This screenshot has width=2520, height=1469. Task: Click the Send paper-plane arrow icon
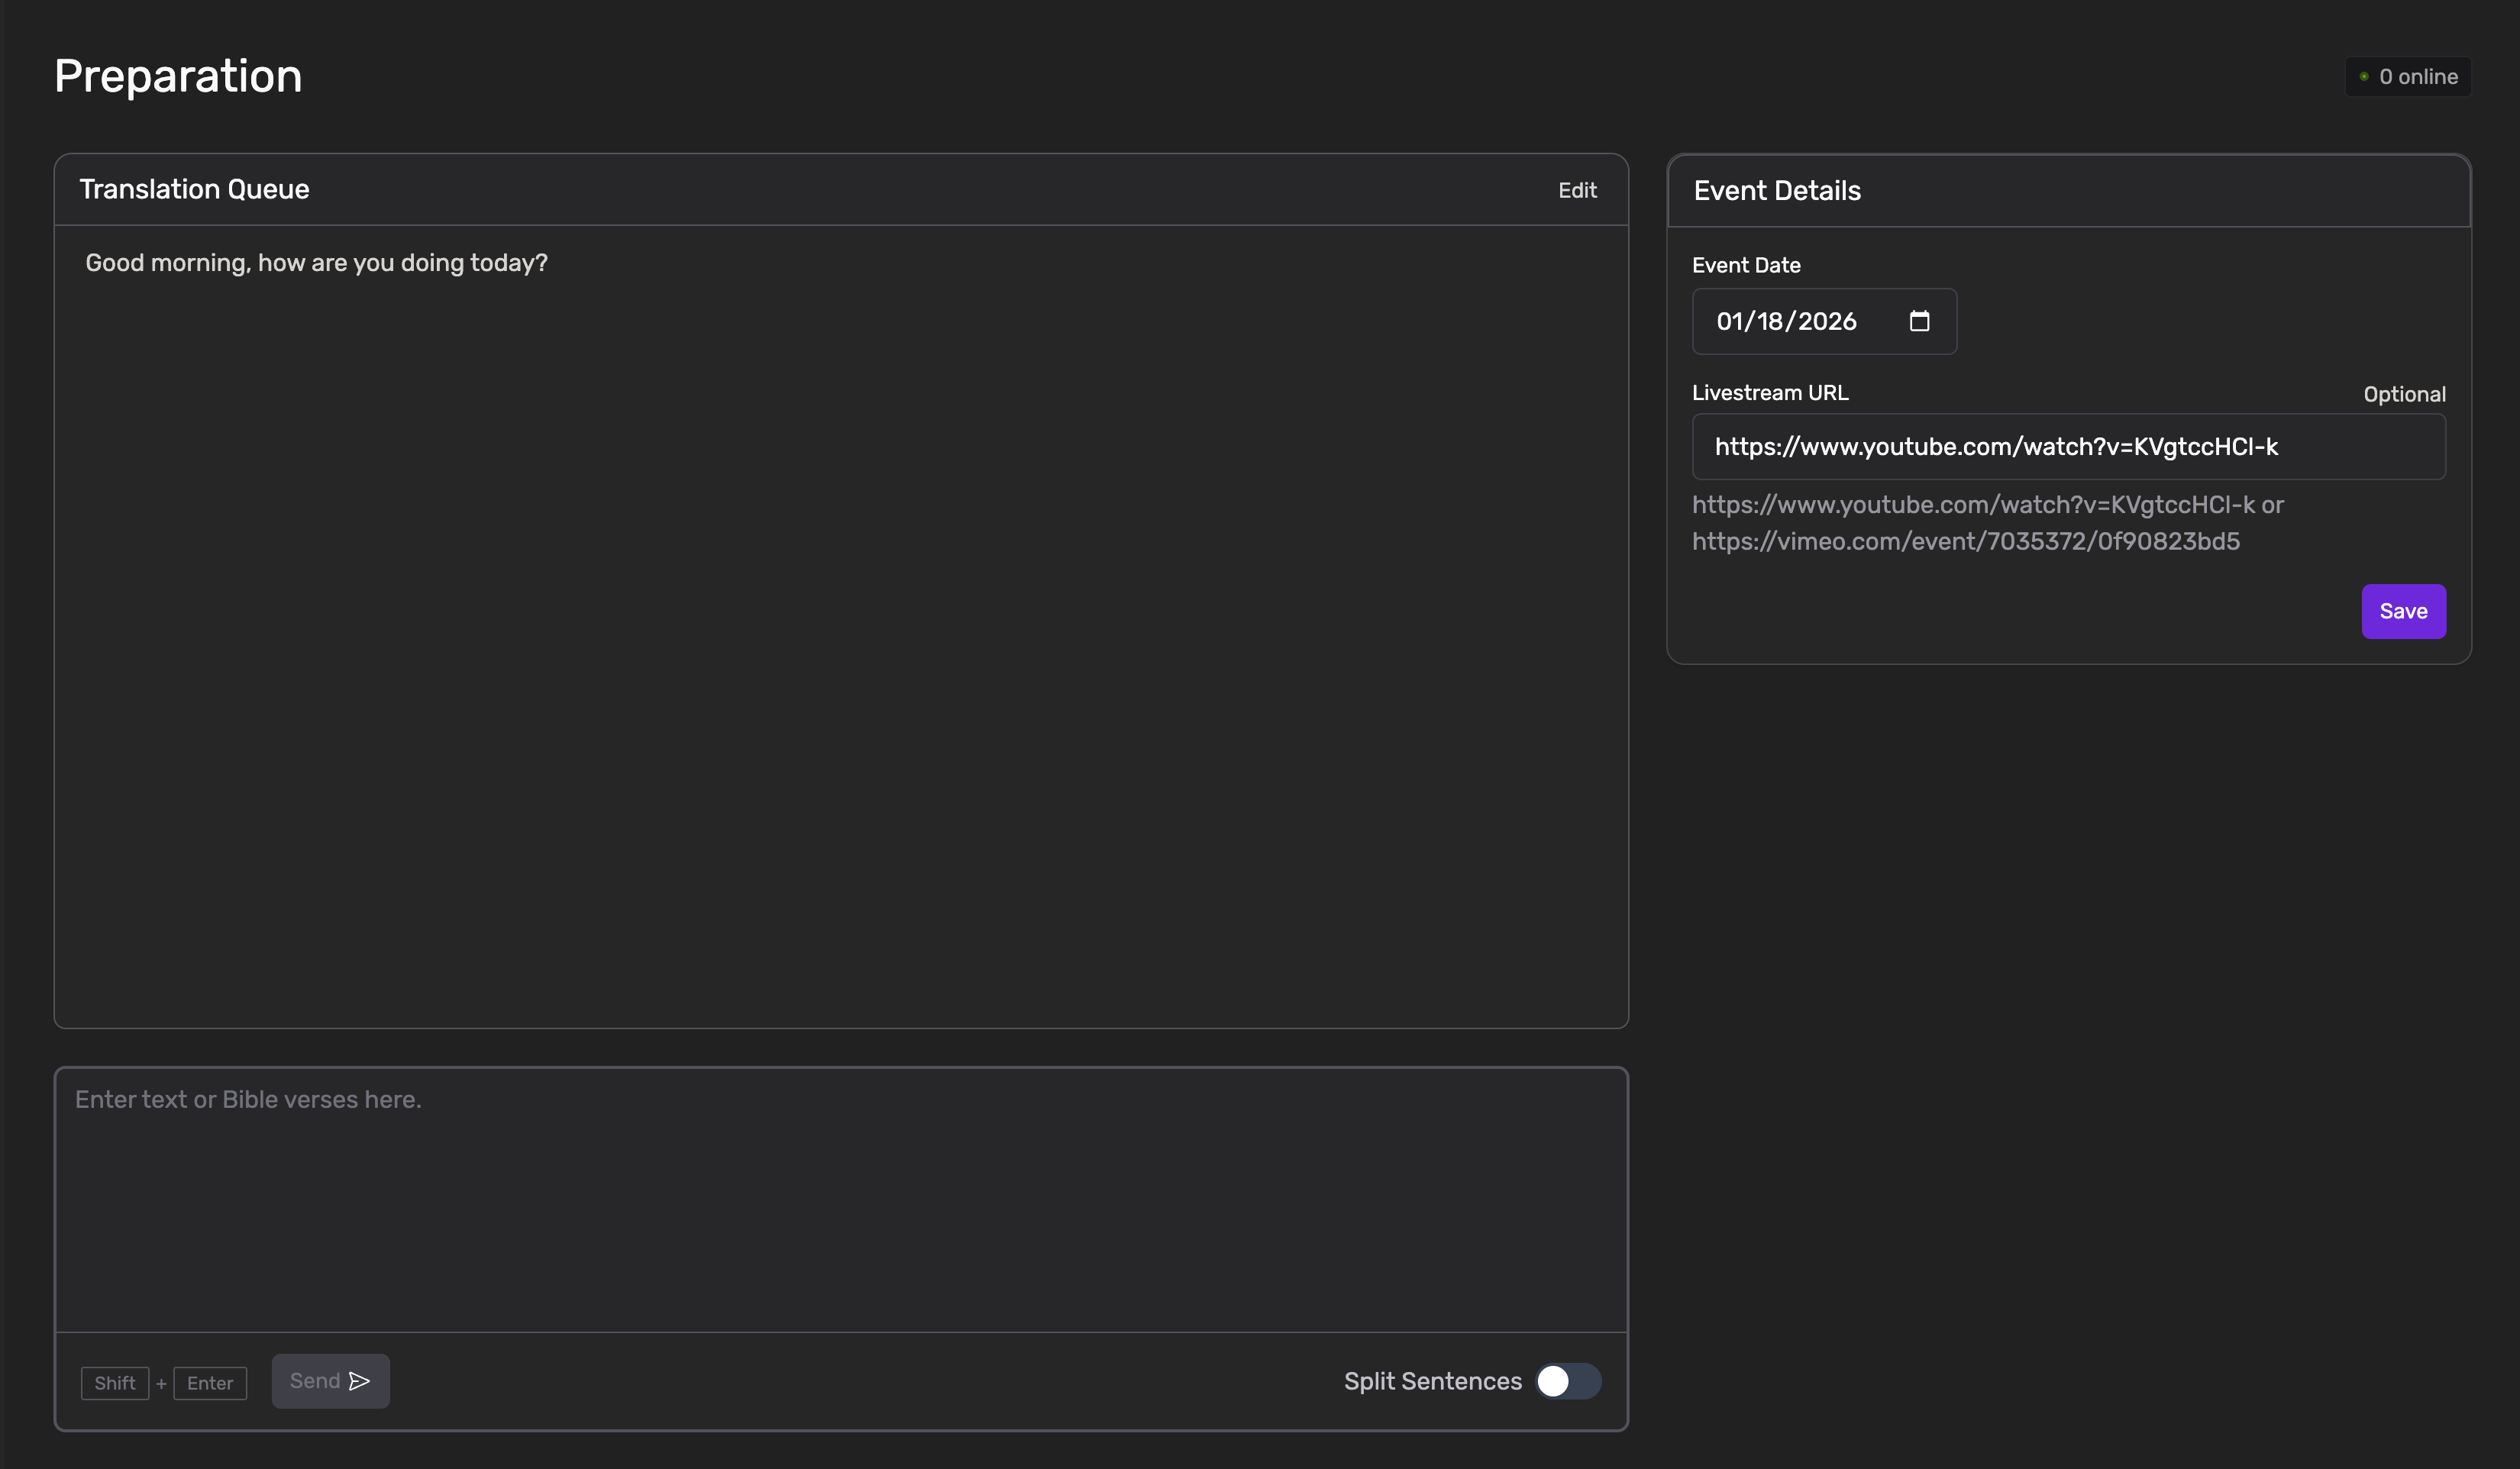(359, 1381)
